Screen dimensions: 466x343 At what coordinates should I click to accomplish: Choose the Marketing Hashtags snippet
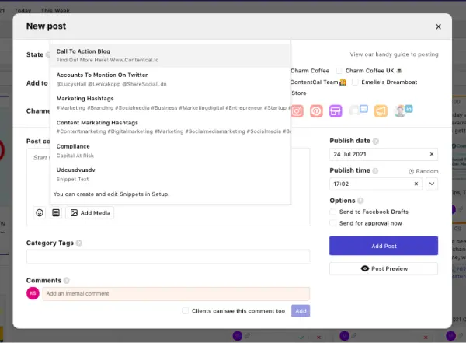coord(169,103)
